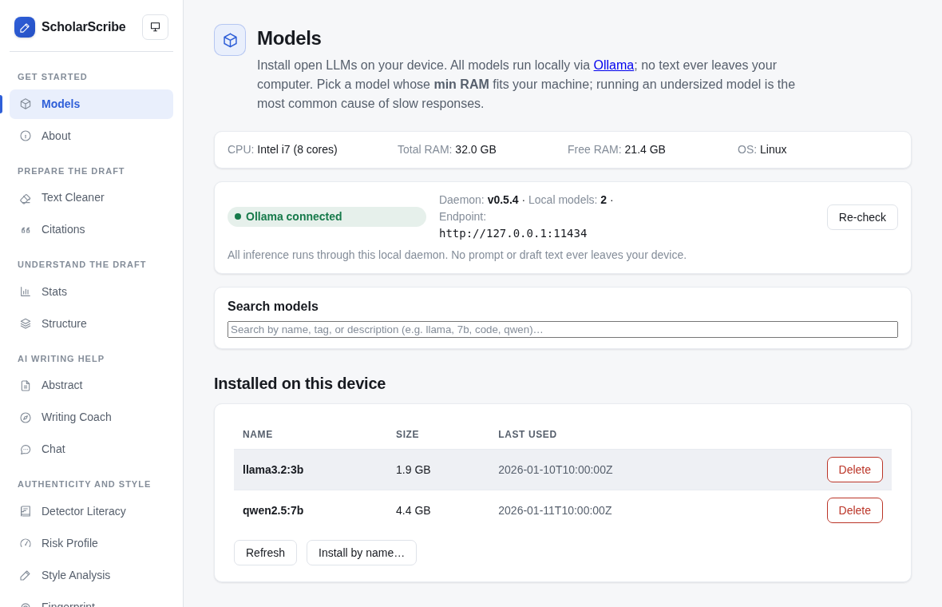Follow the Ollama hyperlink

(613, 65)
